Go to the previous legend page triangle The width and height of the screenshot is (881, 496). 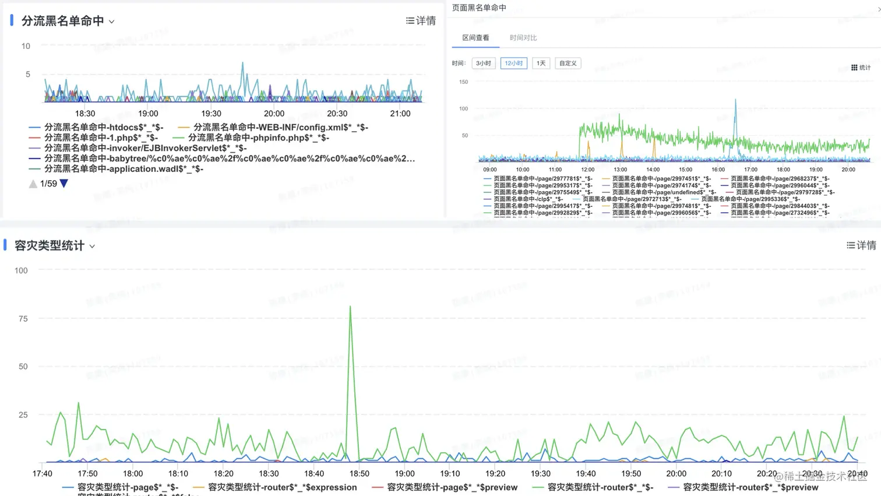pyautogui.click(x=33, y=184)
